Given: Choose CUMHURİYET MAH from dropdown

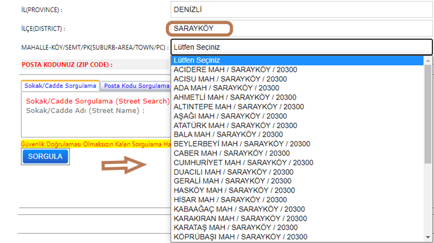Looking at the screenshot, I should point(243,162).
